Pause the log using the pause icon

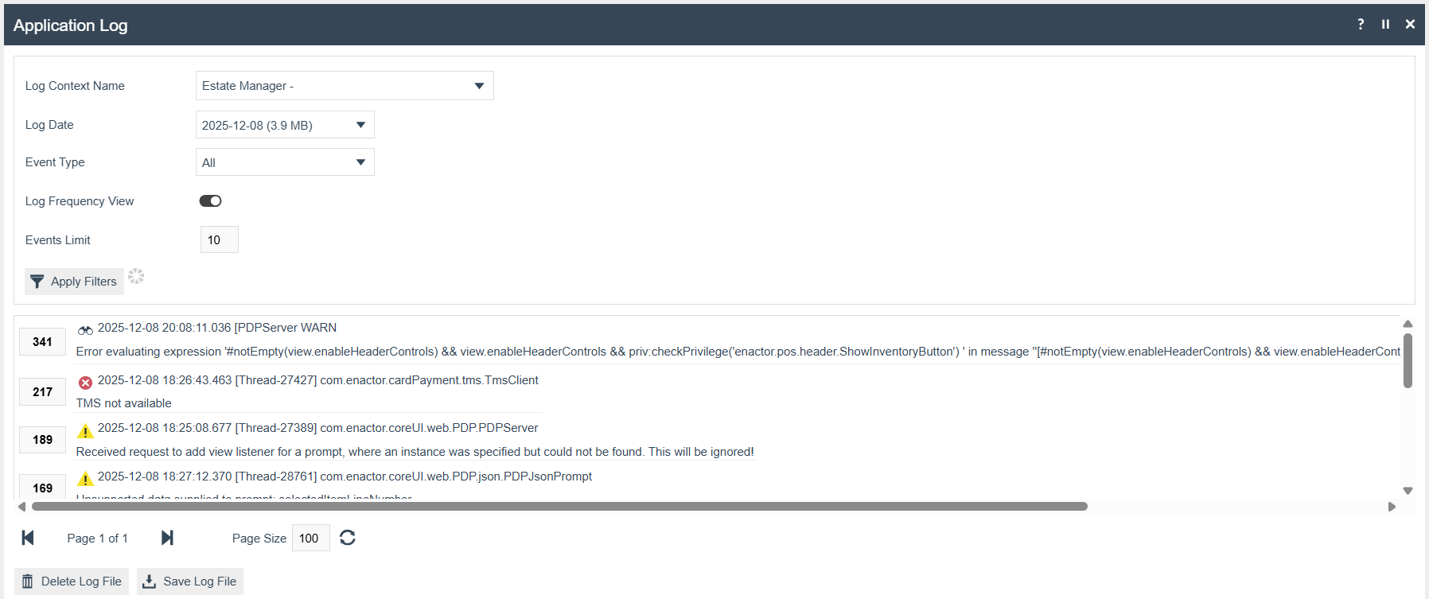[1385, 24]
